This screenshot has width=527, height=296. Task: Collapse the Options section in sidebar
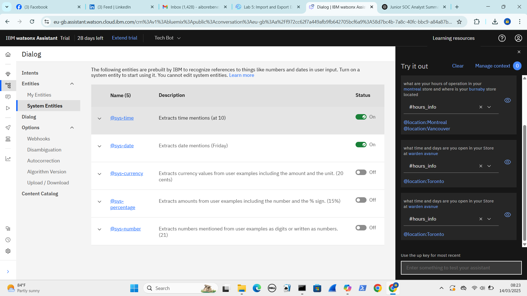[72, 128]
